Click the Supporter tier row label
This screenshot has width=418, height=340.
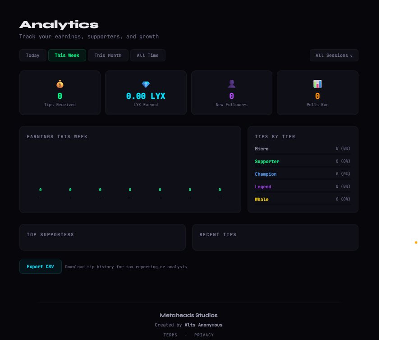pos(267,161)
